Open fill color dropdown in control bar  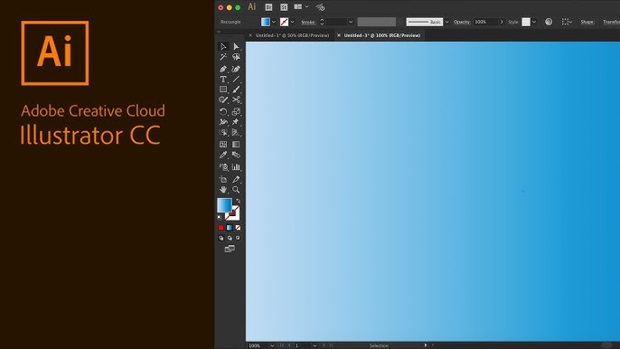(274, 23)
